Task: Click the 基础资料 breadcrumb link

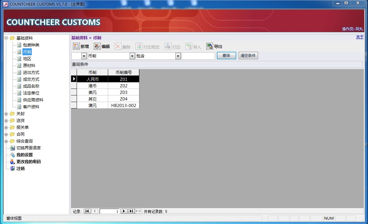Action: pos(79,38)
